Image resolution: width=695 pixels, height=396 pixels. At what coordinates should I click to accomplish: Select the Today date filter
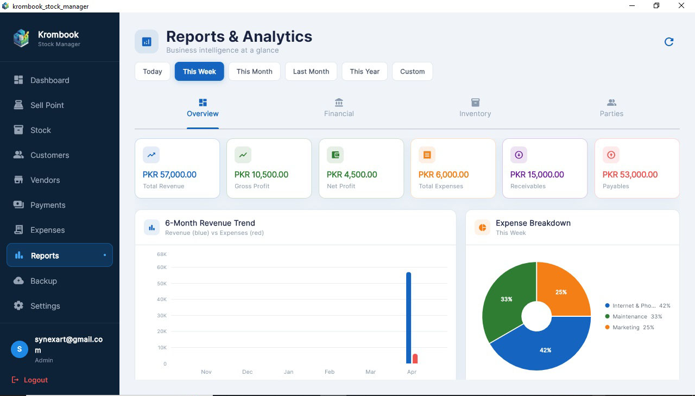coord(153,71)
